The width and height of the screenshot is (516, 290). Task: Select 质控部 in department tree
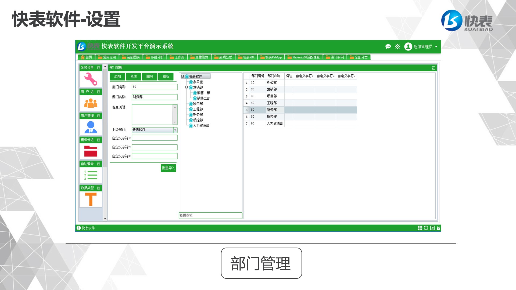(x=198, y=120)
